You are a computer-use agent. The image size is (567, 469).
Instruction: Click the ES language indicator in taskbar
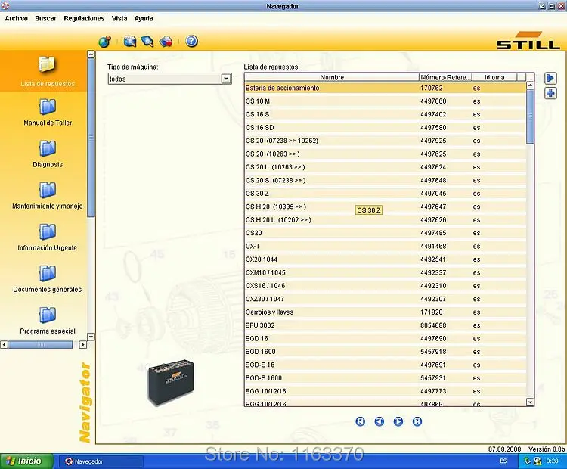tap(503, 461)
